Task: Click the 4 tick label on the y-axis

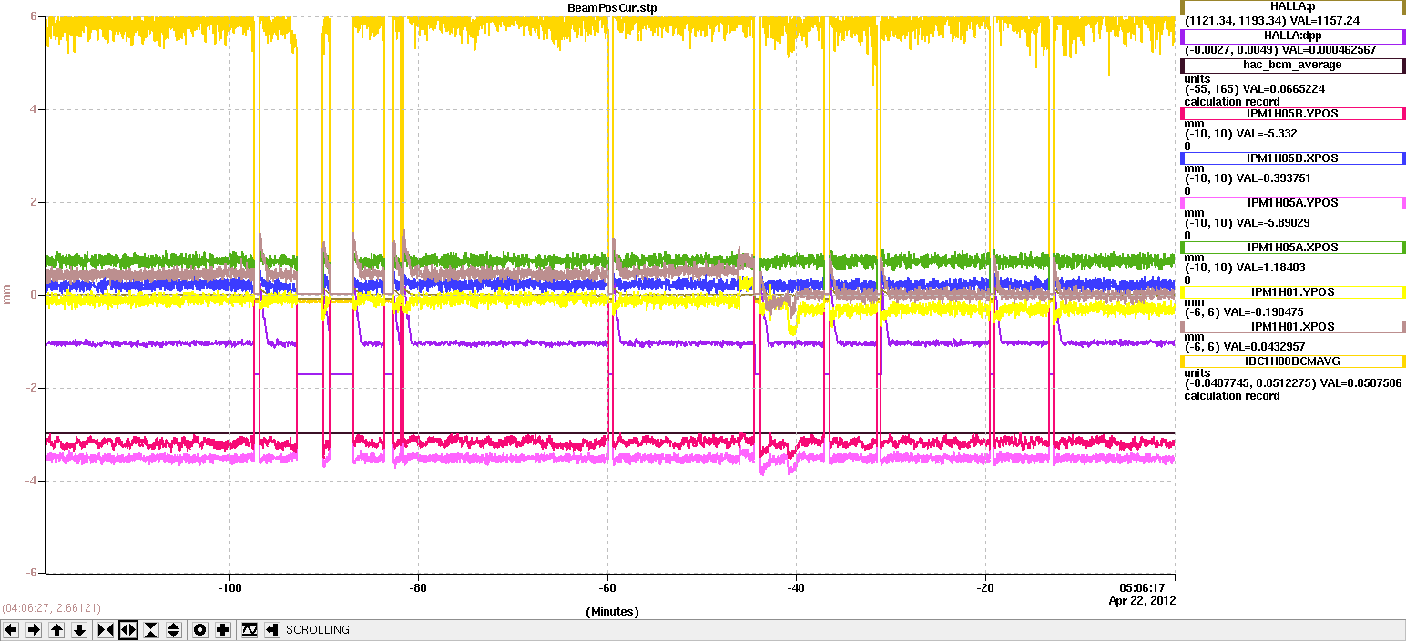Action: [x=32, y=110]
